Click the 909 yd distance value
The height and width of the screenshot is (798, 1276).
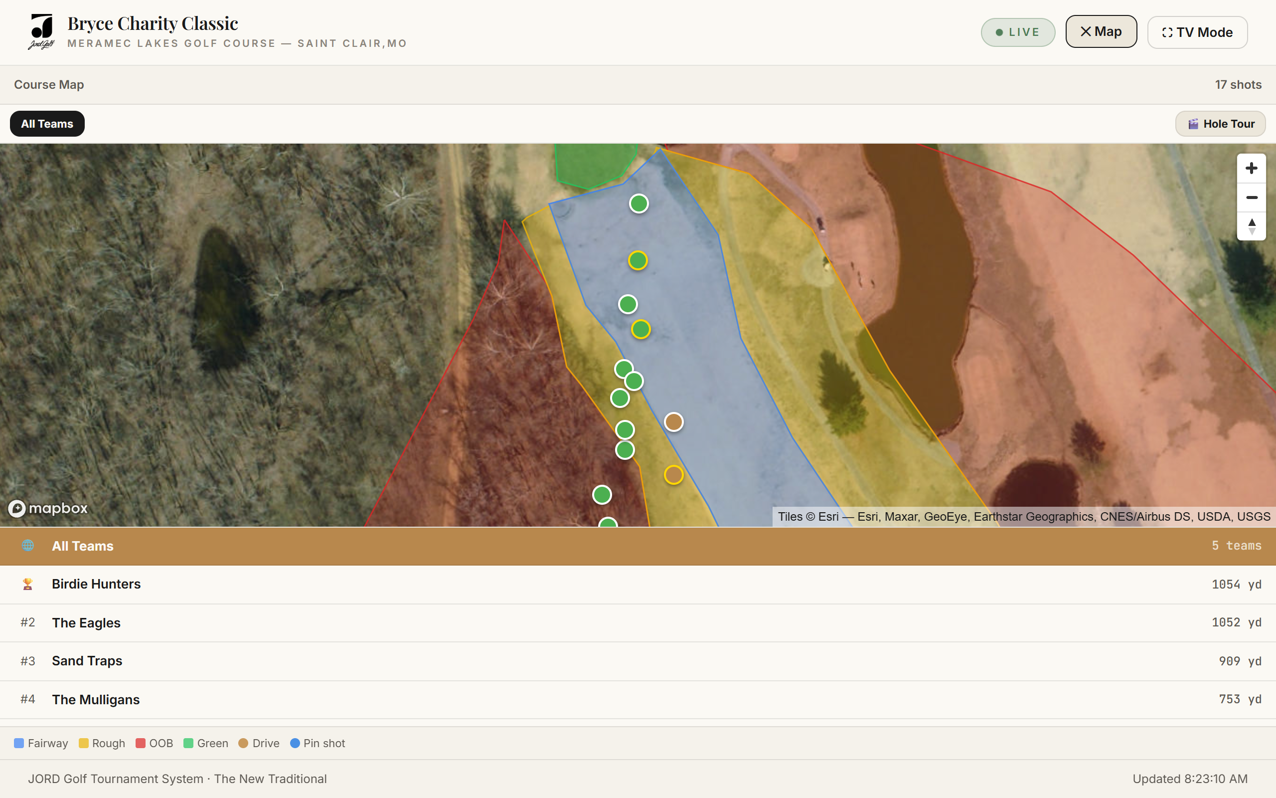tap(1240, 661)
